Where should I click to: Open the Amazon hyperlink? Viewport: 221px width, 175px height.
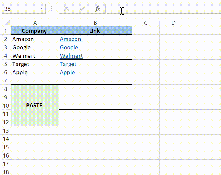coord(71,39)
